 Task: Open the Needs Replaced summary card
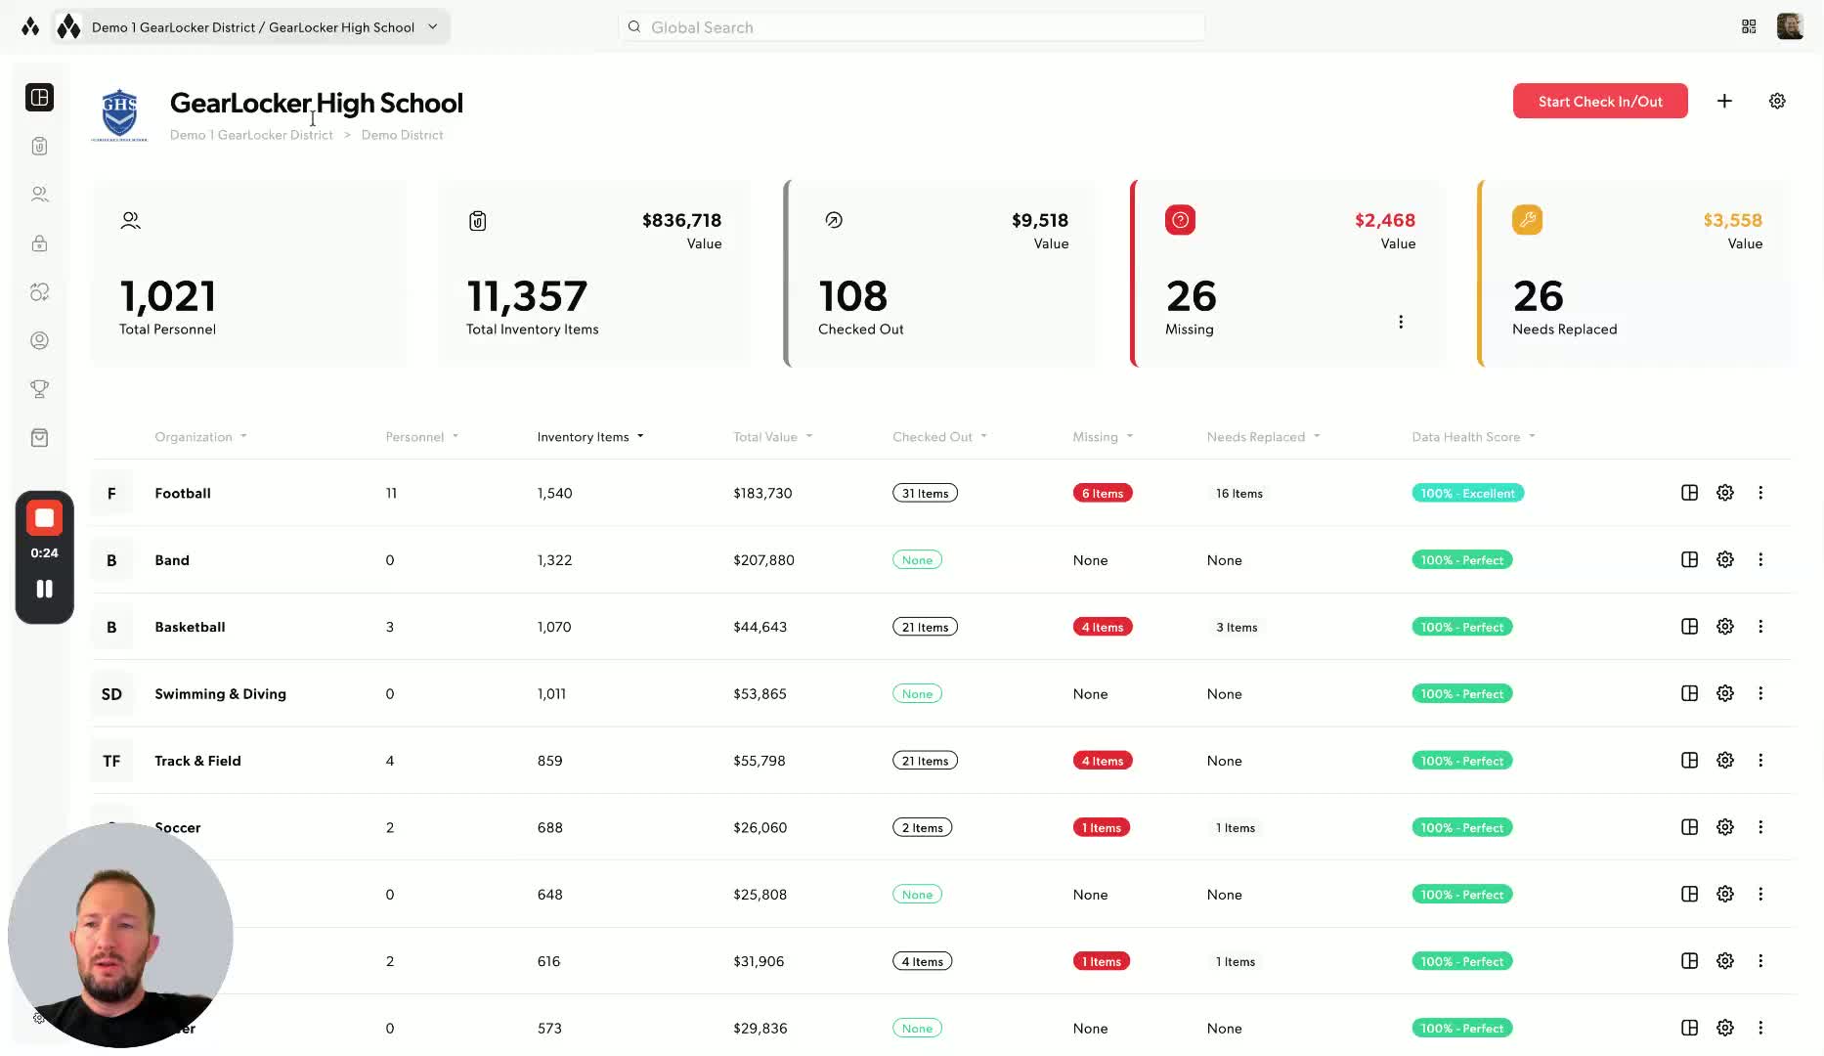(x=1635, y=274)
